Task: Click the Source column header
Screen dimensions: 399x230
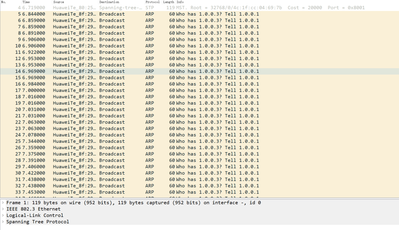Action: [x=76, y=2]
